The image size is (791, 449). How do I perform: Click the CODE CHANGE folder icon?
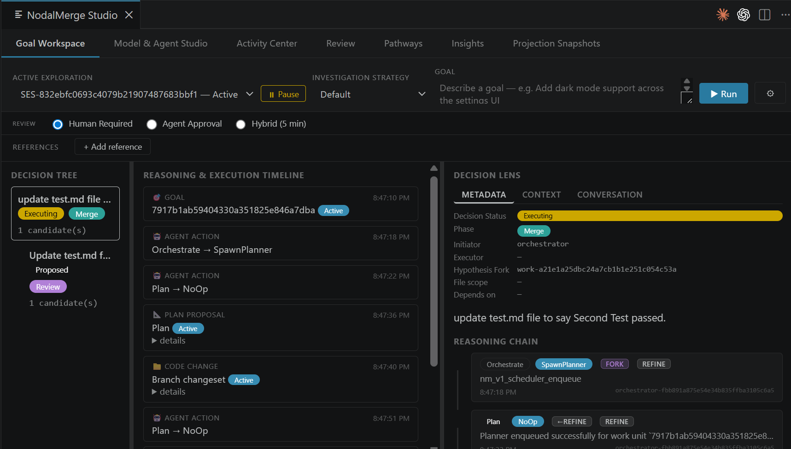pyautogui.click(x=157, y=366)
